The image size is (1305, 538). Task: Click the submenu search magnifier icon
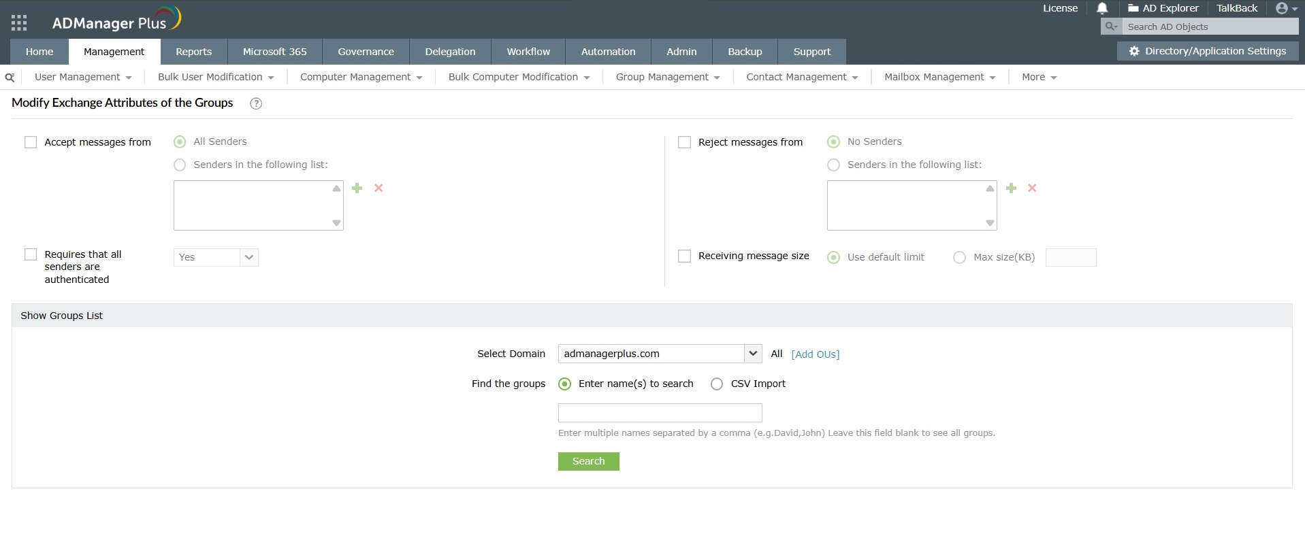(x=10, y=78)
